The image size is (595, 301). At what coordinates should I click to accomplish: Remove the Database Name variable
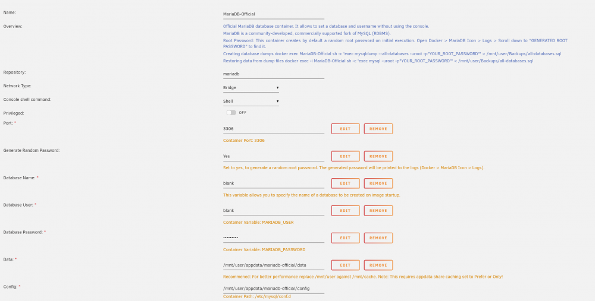coord(378,183)
